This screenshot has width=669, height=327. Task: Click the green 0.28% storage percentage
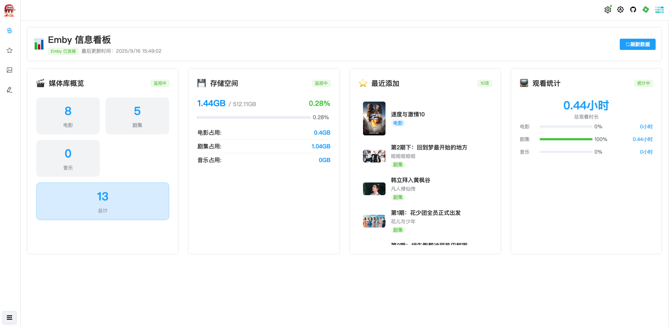(319, 103)
